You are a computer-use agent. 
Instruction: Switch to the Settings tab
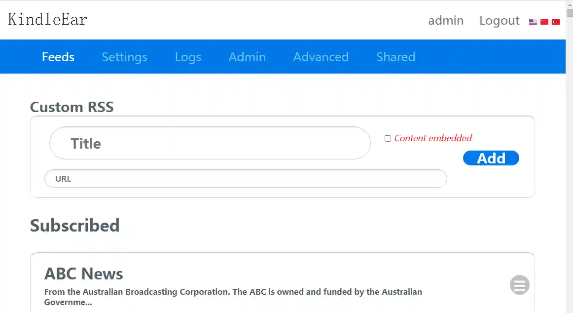[124, 57]
